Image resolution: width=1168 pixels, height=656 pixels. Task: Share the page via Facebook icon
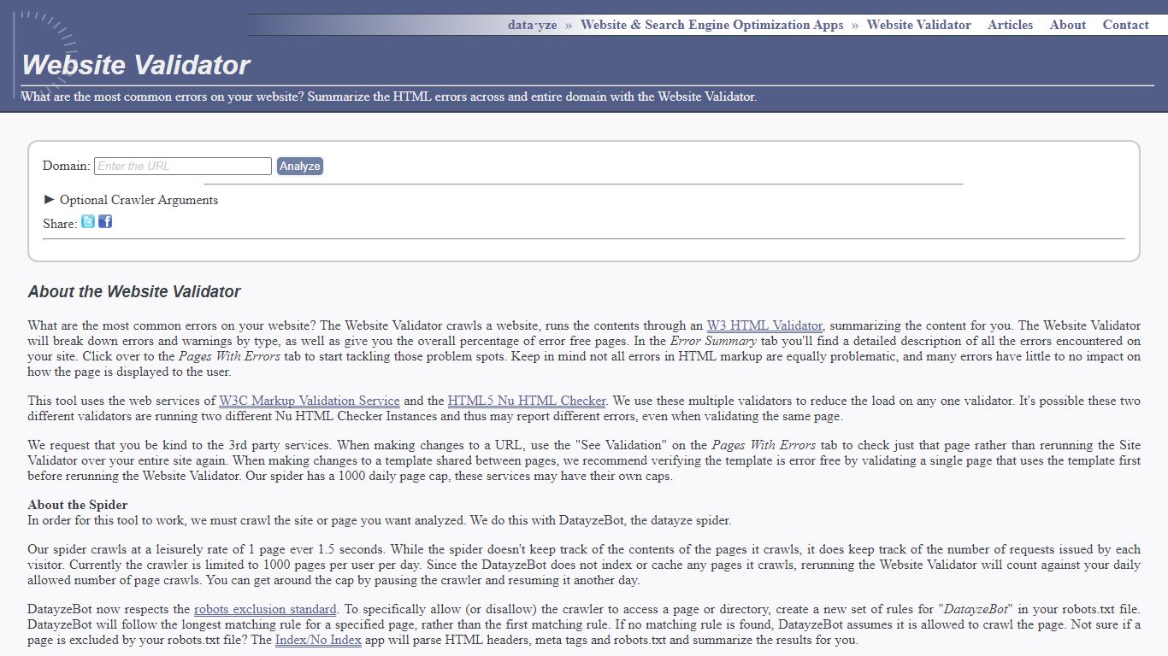pyautogui.click(x=105, y=222)
